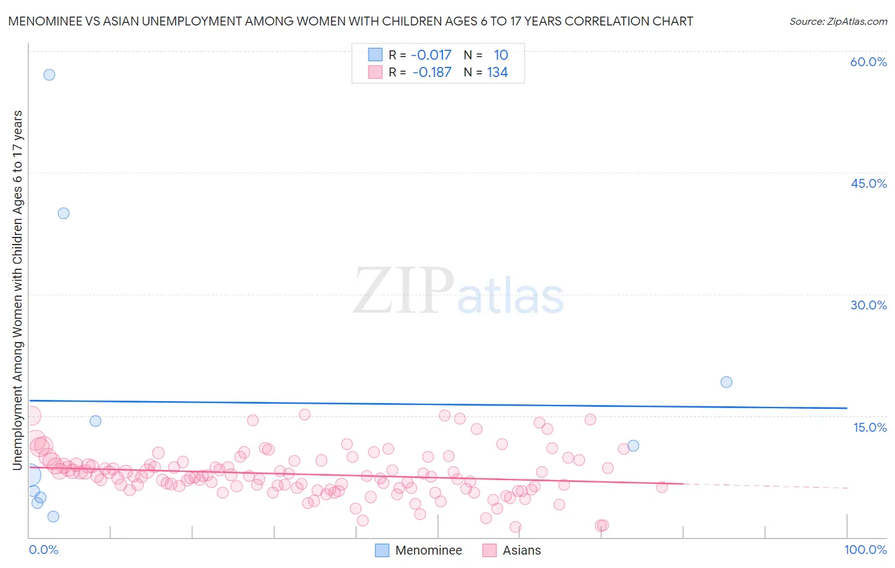Click the lowest Menominee point near 2.5%

53,516
